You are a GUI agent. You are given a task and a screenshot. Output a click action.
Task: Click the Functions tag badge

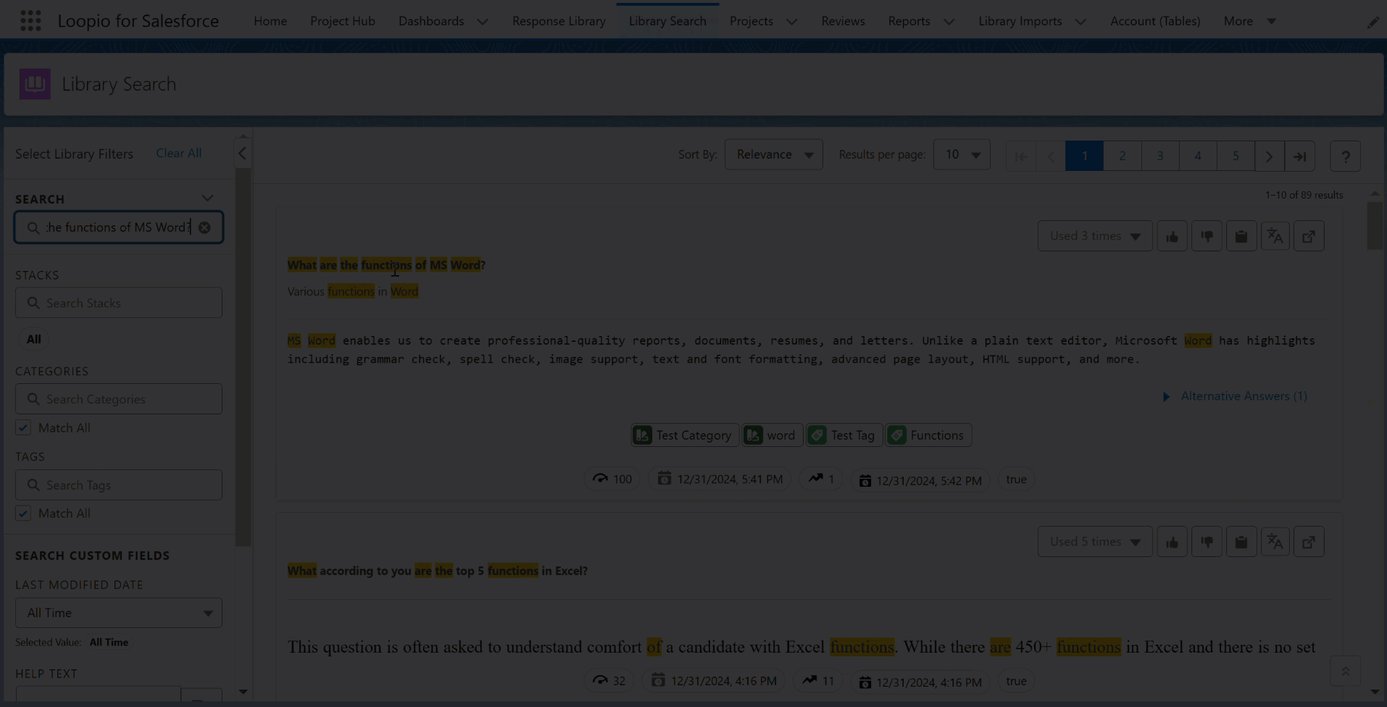(x=928, y=435)
